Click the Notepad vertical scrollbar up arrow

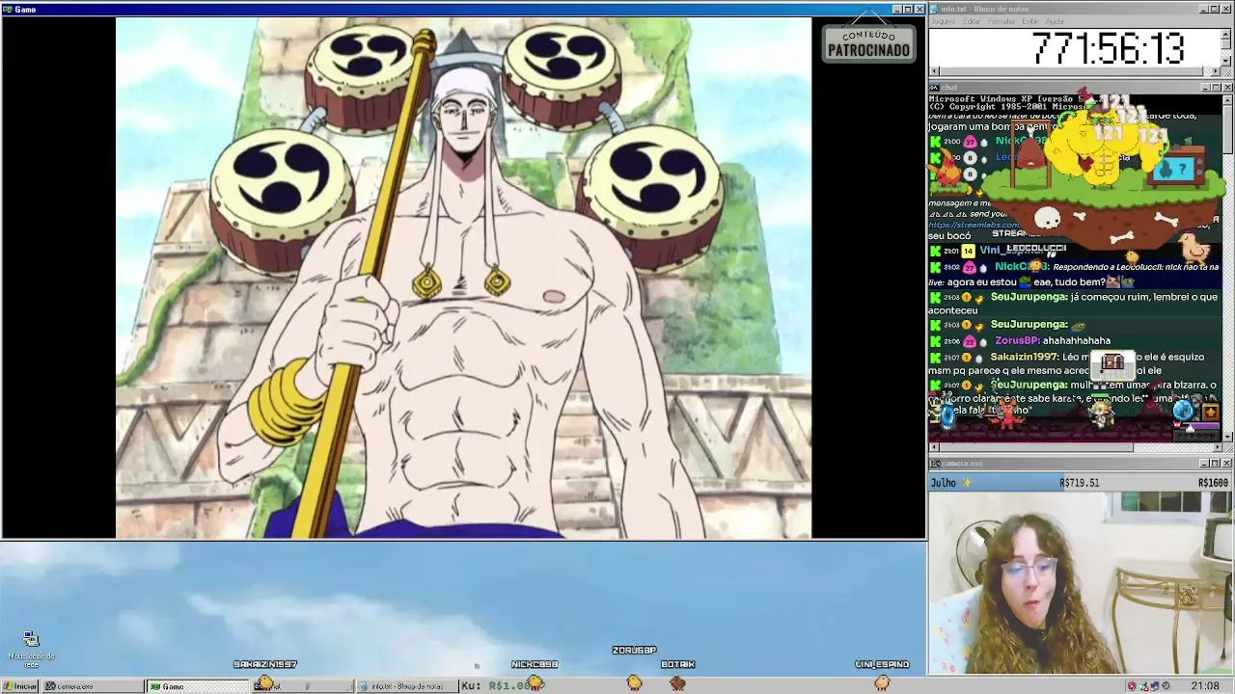[1226, 35]
